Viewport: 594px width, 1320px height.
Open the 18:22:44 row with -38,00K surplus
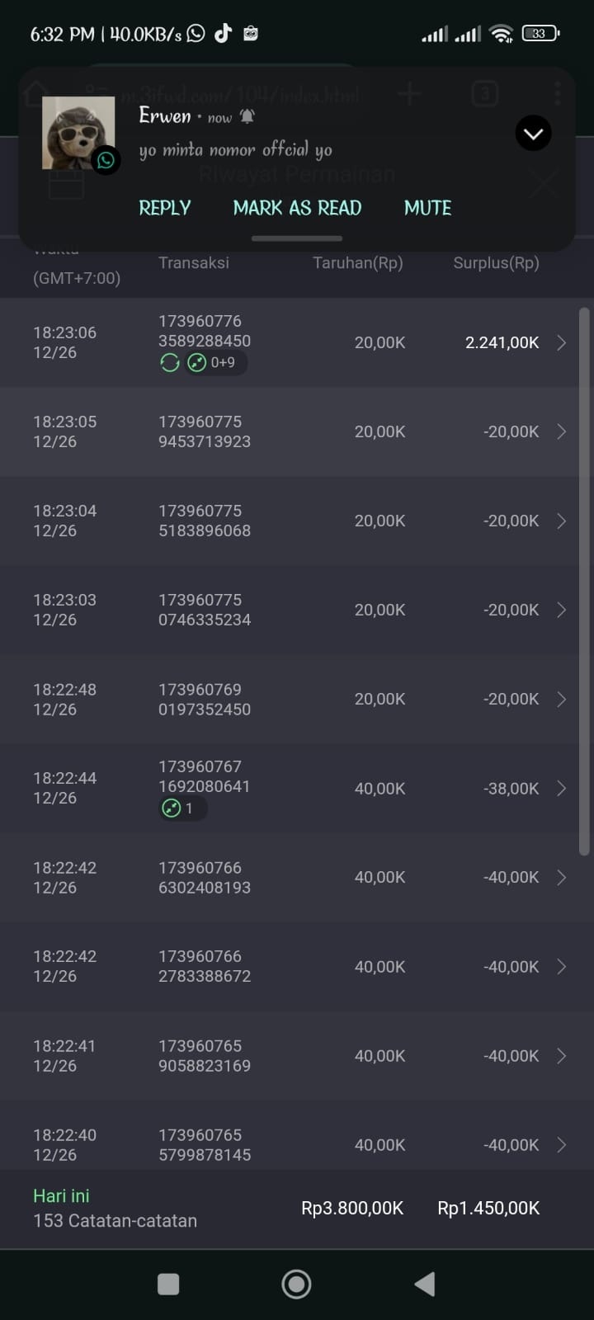[x=562, y=789]
